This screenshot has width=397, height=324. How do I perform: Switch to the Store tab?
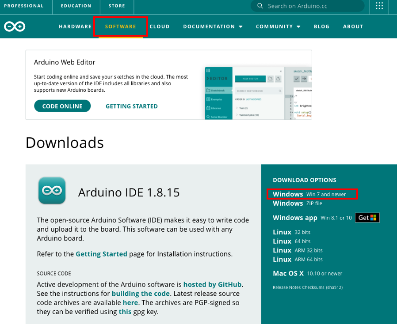coord(117,6)
